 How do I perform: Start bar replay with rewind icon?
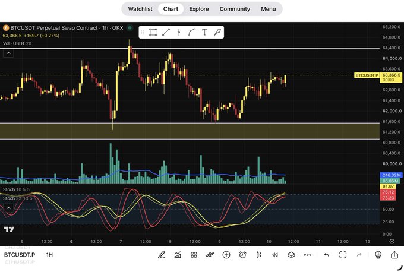click(x=275, y=255)
